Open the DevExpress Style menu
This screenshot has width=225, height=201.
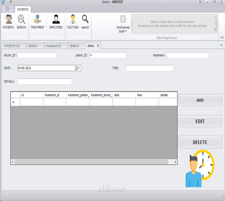pos(123,24)
